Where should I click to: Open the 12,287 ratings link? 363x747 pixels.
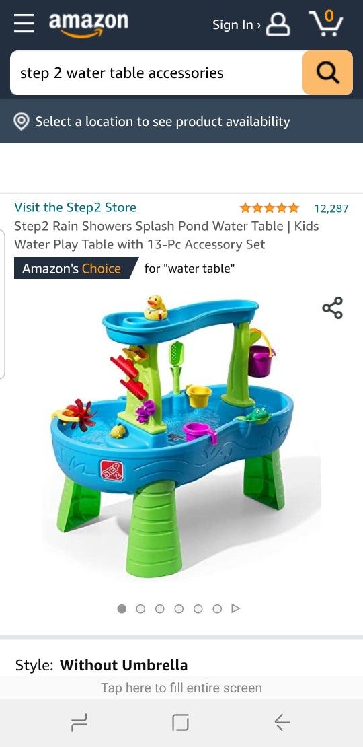pyautogui.click(x=331, y=208)
